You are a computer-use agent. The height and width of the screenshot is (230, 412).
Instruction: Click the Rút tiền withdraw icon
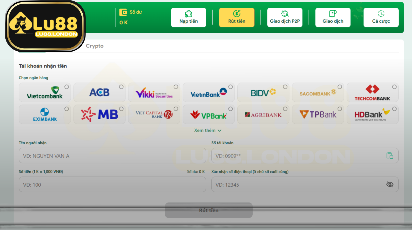click(x=237, y=14)
